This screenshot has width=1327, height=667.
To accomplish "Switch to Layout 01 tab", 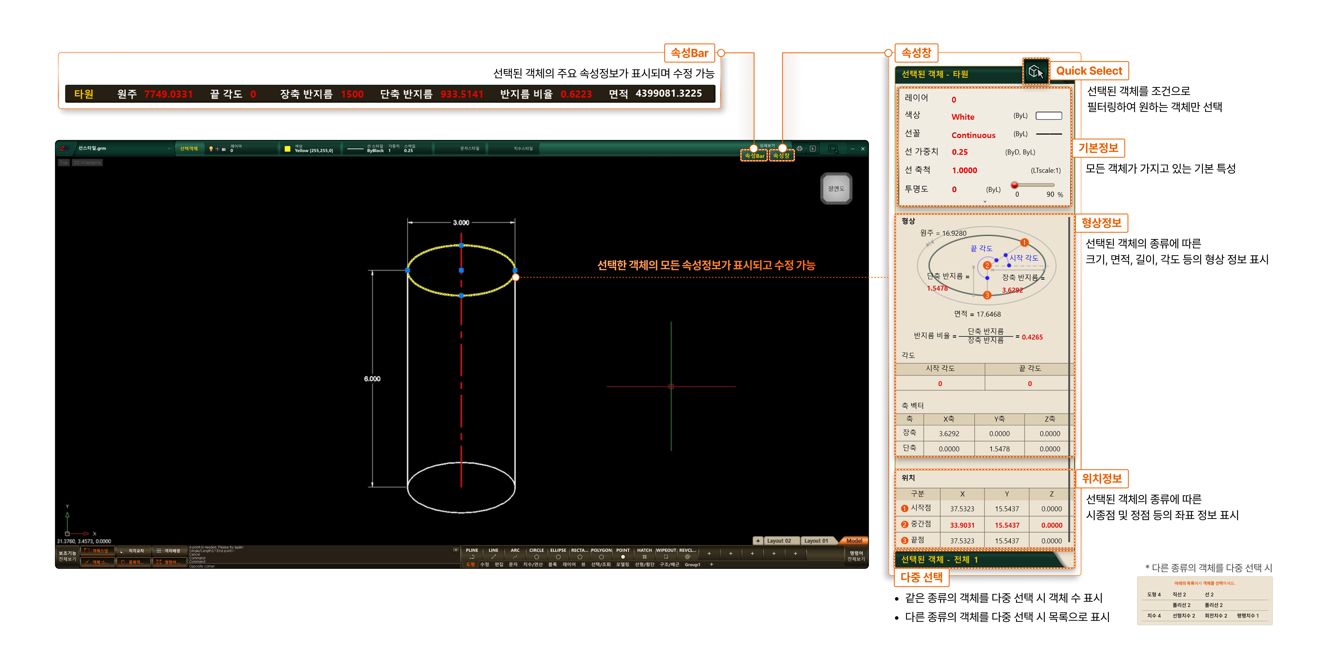I will click(816, 541).
